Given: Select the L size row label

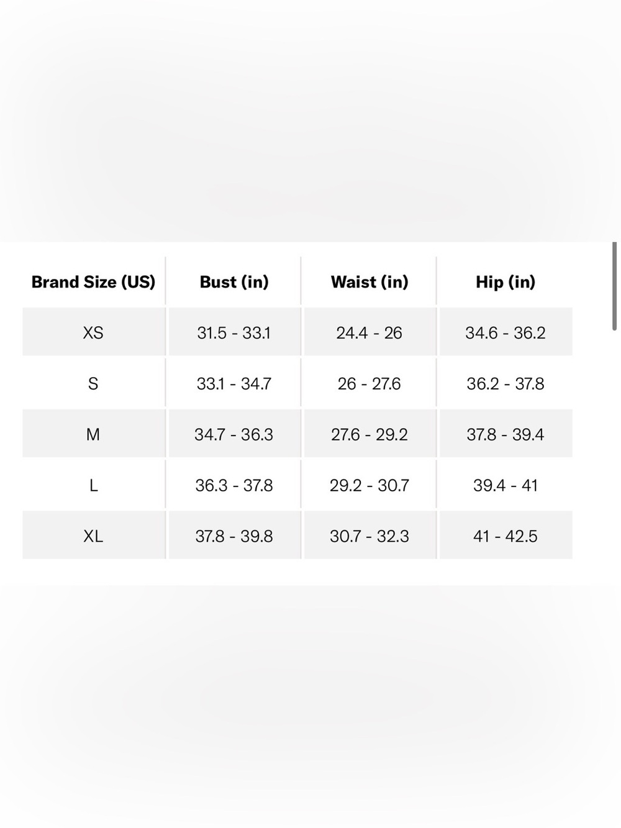Looking at the screenshot, I should pos(93,486).
